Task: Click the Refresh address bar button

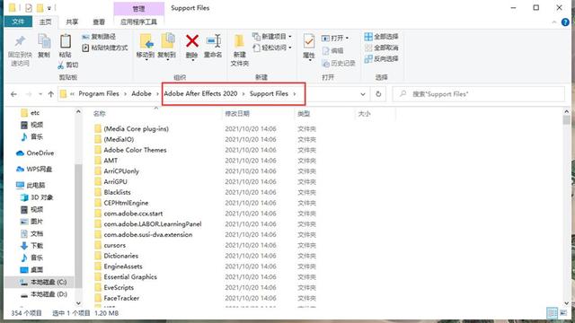Action: [378, 94]
